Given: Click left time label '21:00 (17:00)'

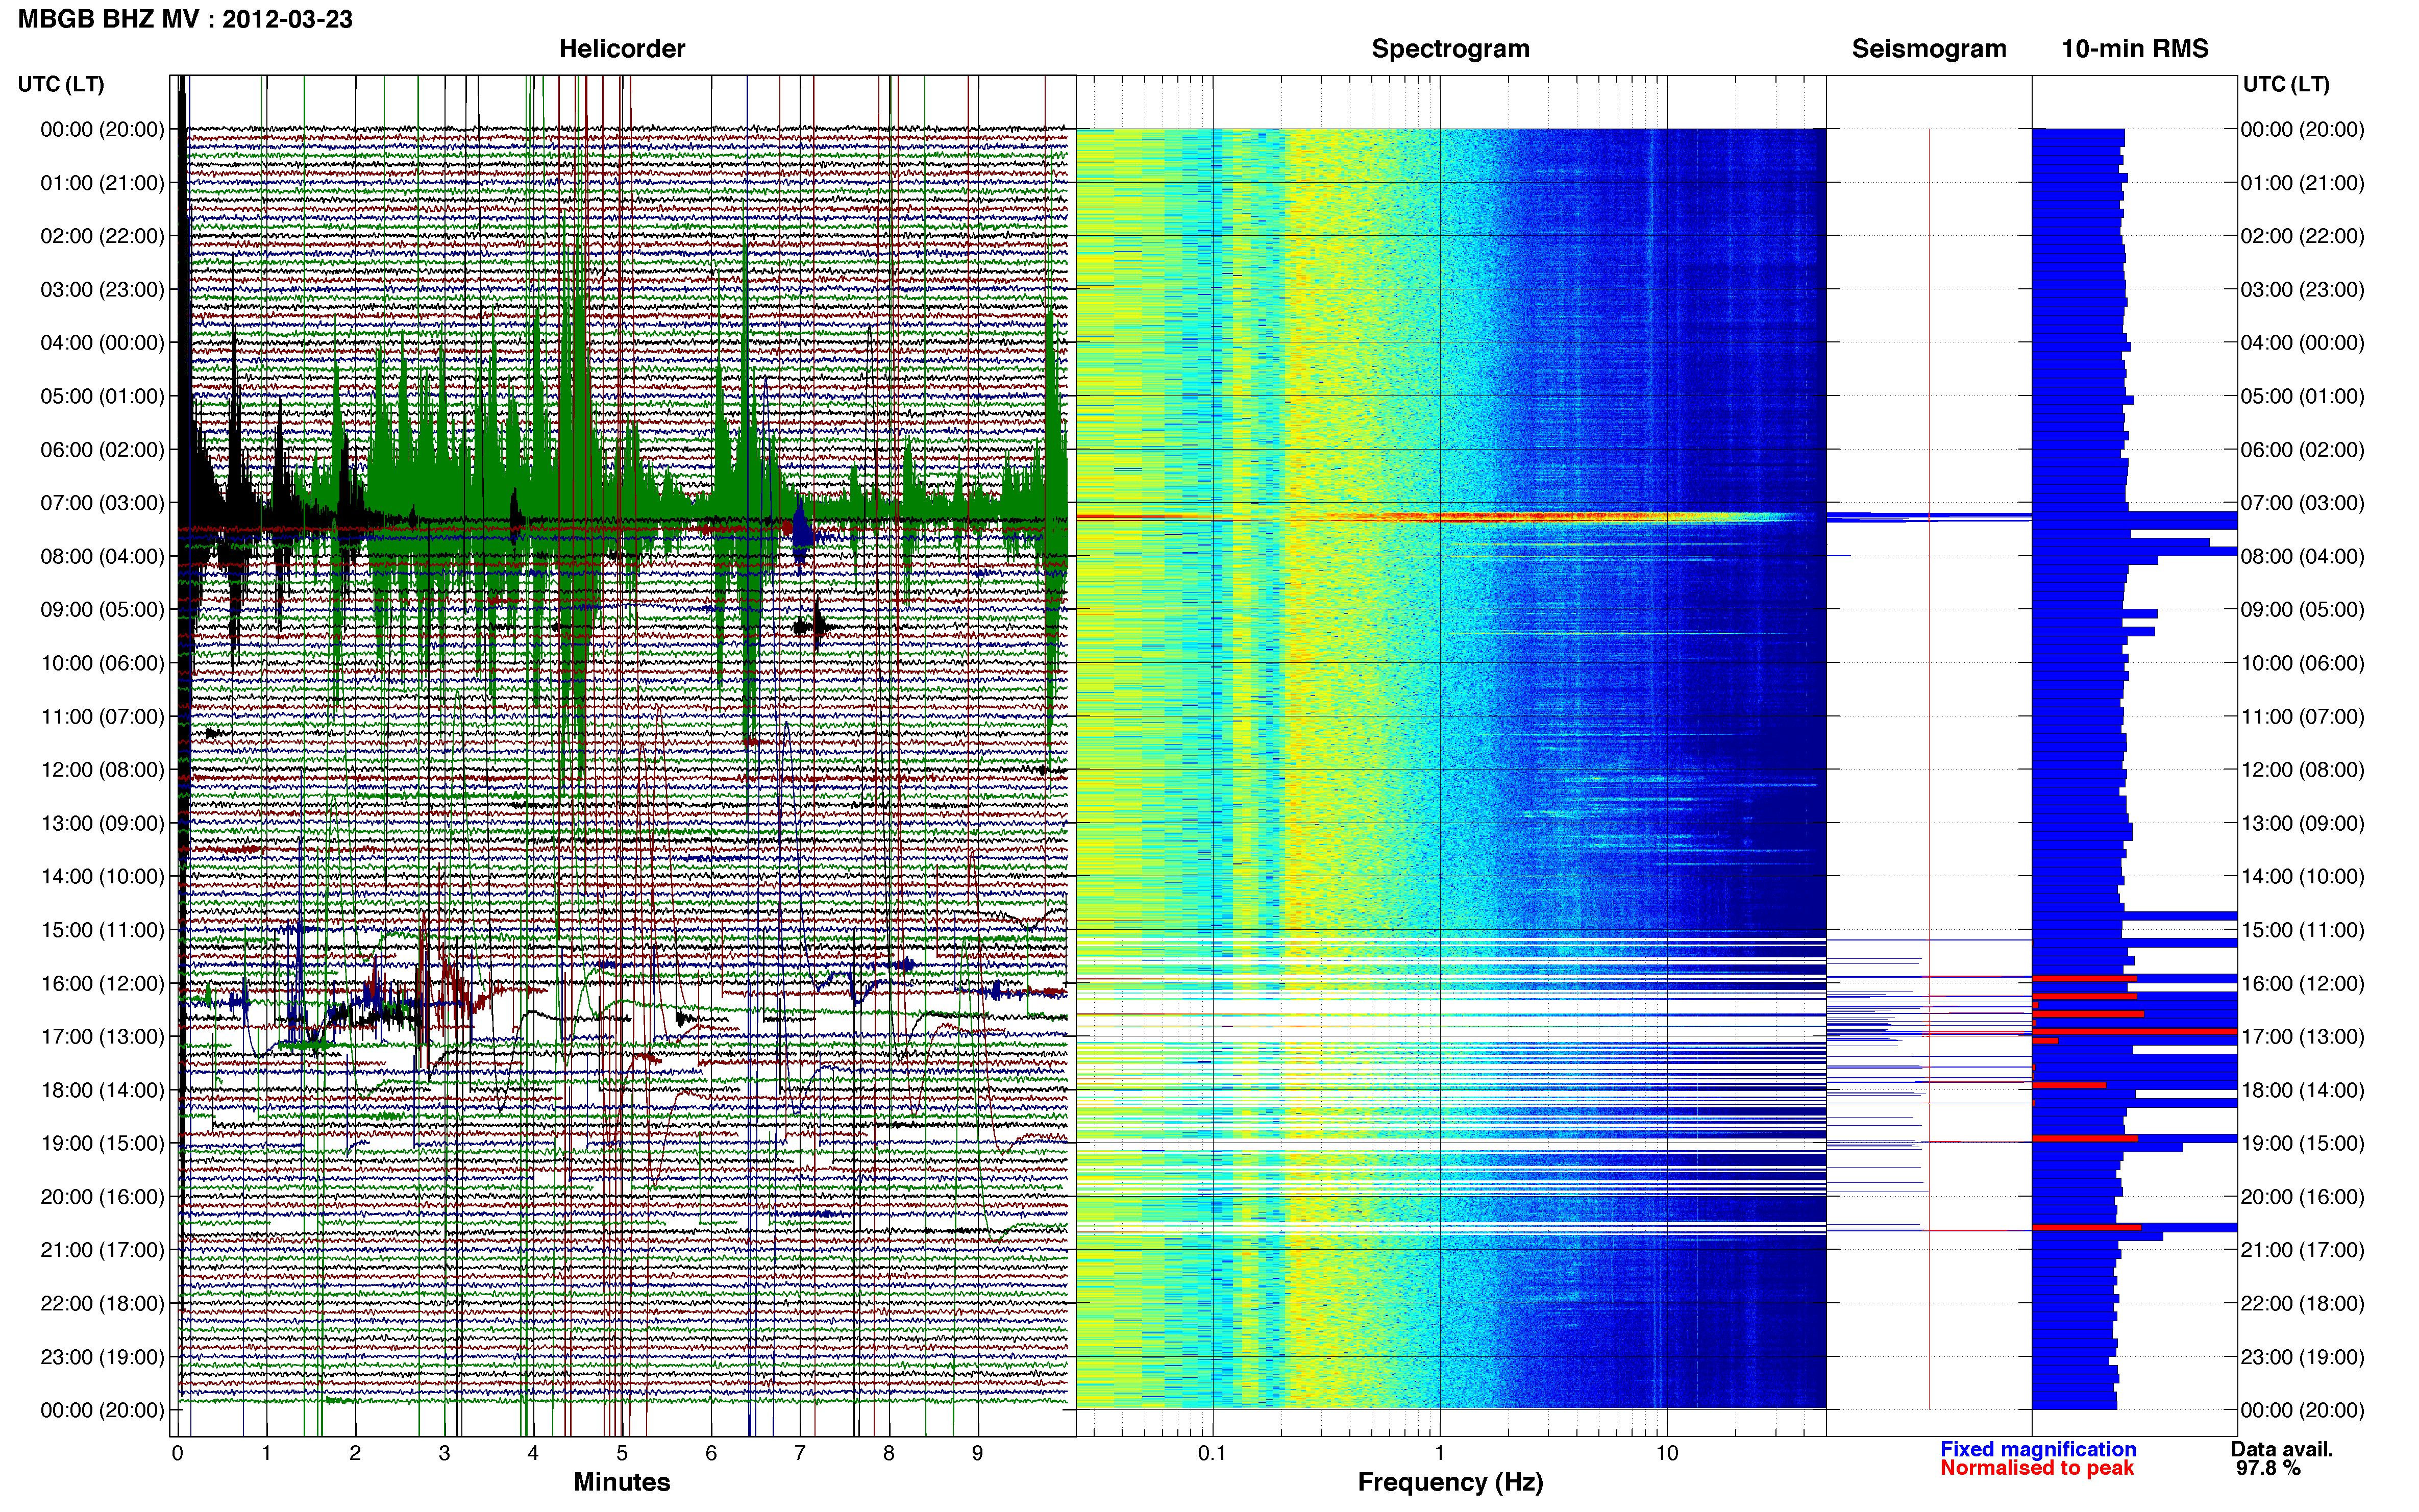Looking at the screenshot, I should click(x=102, y=1250).
